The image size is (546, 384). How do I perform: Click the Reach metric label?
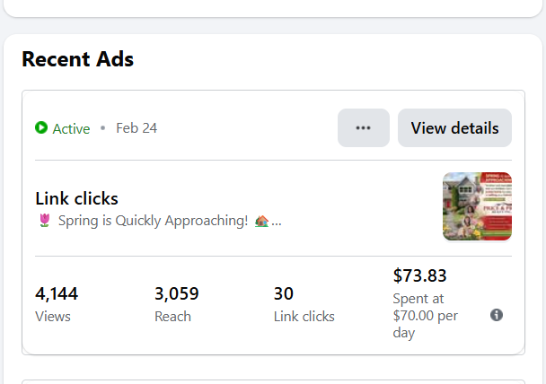click(x=172, y=316)
